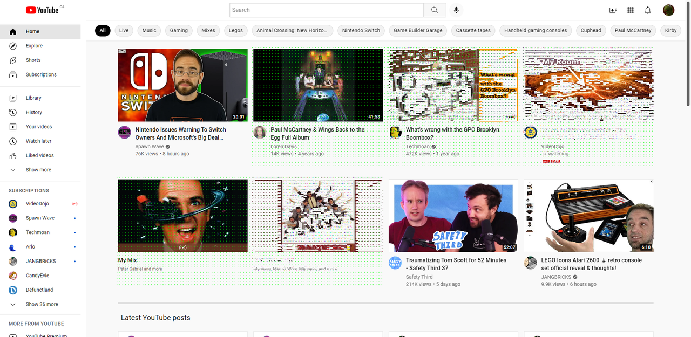Select the Game Builder Garage chip
Screen dimensions: 691x337
tap(418, 30)
